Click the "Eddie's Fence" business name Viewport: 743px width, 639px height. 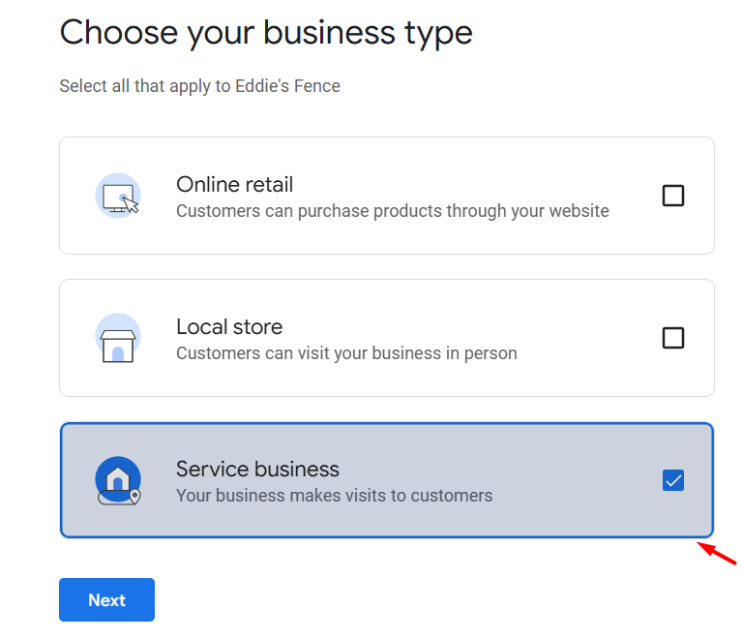[288, 86]
